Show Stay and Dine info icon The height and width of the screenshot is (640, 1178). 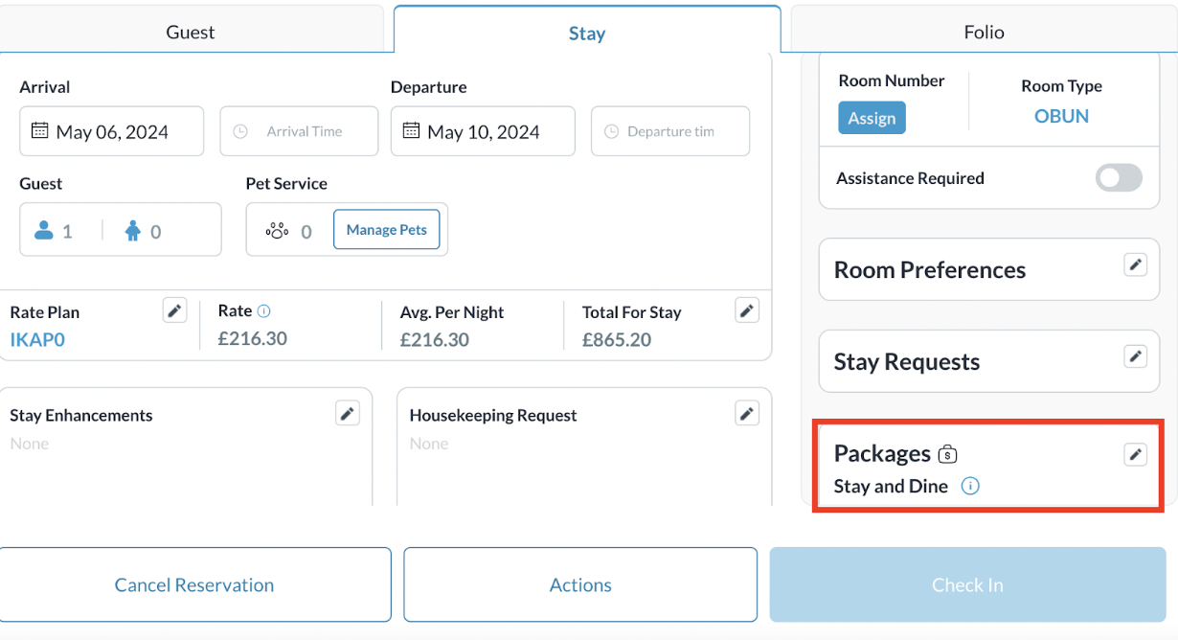pyautogui.click(x=970, y=487)
